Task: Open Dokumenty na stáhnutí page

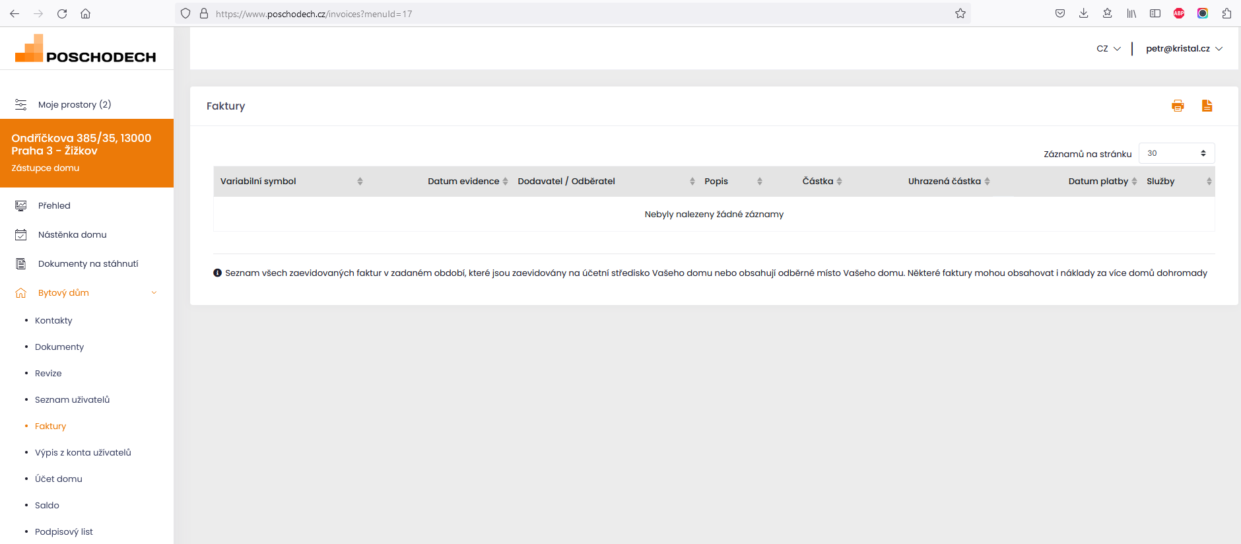Action: pos(88,263)
